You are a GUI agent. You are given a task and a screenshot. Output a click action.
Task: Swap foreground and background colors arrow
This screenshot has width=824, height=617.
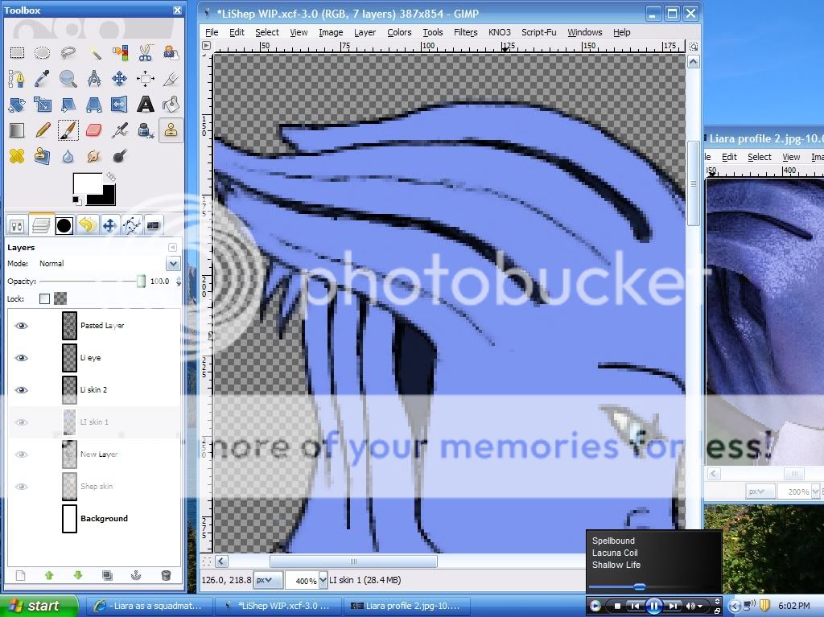(x=110, y=176)
